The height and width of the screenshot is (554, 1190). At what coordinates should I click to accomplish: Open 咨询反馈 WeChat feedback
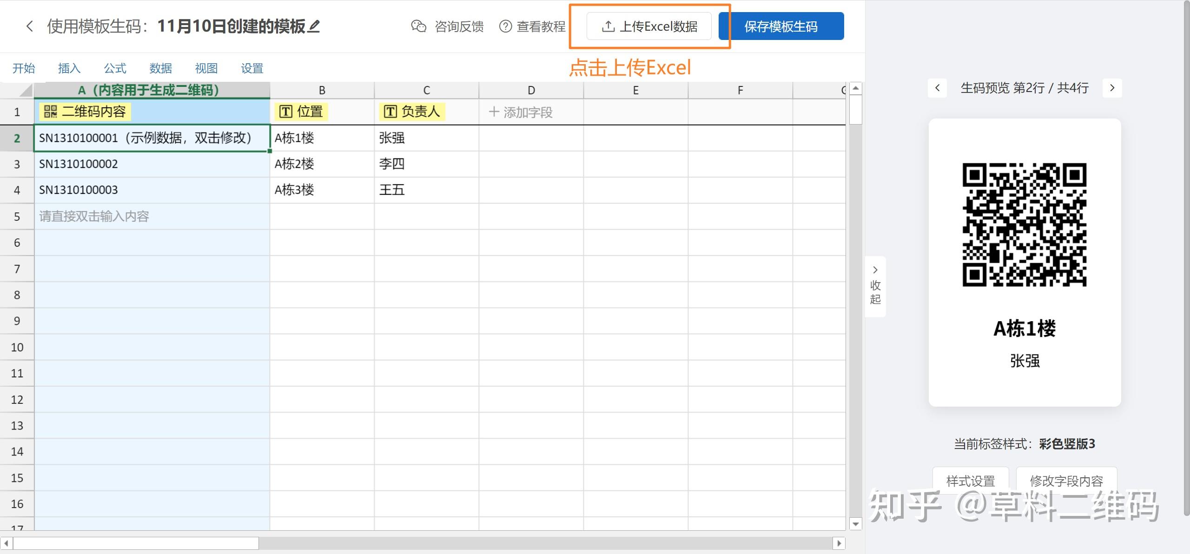pos(447,26)
